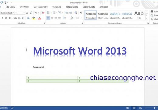Click the shading paint bucket button
Viewport: 158px width, 110px height.
[x=72, y=18]
